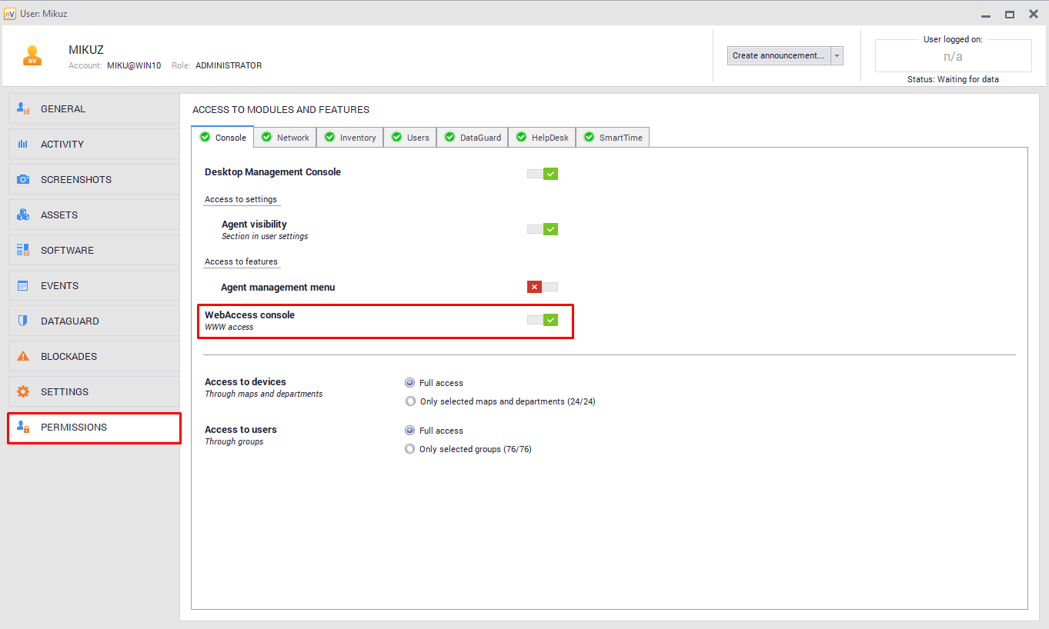
Task: Toggle Desktop Management Console access switch
Action: [x=543, y=174]
